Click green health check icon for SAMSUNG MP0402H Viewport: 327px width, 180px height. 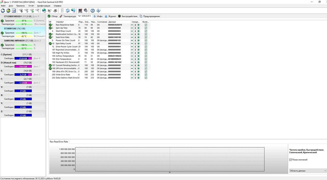[x=2, y=45]
